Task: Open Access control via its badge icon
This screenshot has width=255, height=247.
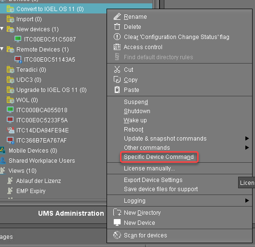Action: click(117, 47)
